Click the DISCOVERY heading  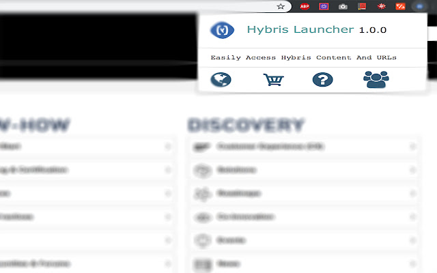click(246, 125)
